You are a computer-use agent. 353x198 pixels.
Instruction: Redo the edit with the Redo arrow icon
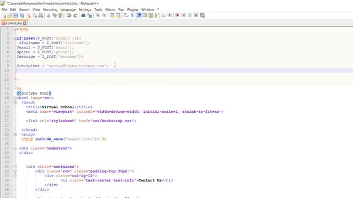coord(75,15)
